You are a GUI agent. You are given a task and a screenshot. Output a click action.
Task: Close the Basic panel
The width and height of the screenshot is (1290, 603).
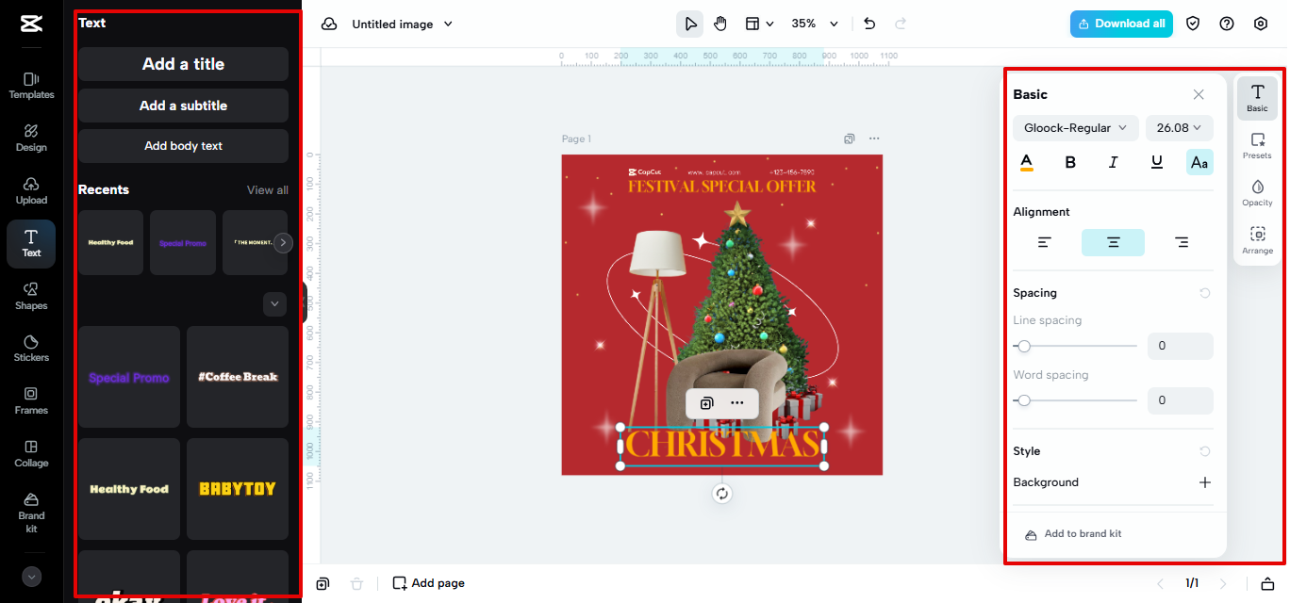(x=1199, y=94)
